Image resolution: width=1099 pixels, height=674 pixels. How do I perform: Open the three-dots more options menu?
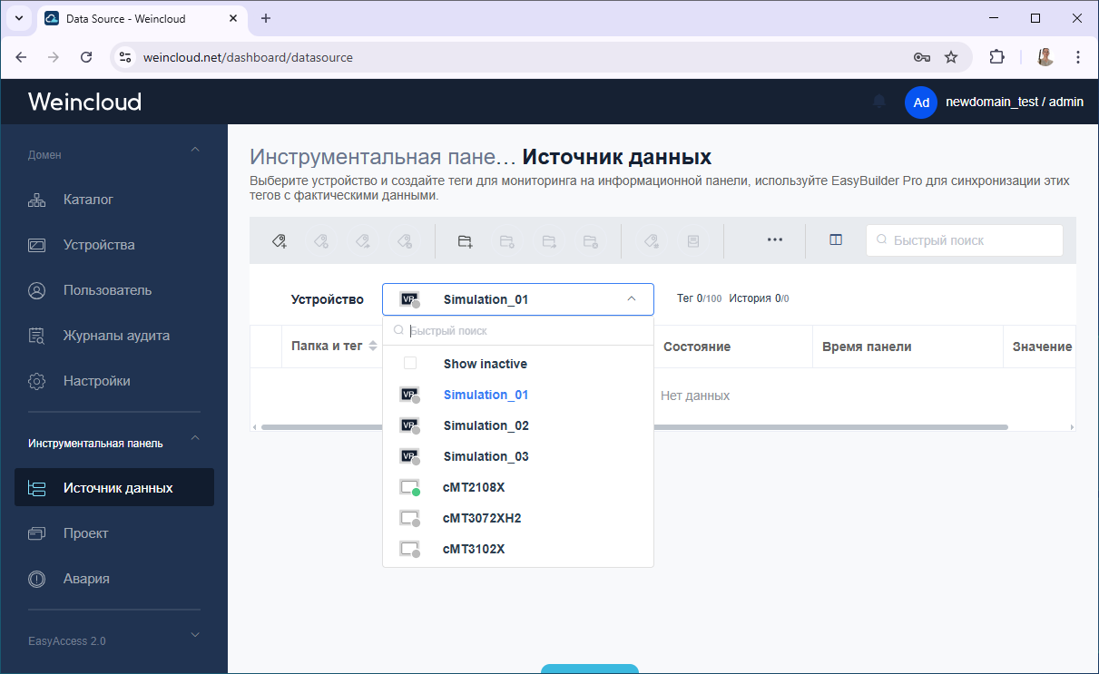point(774,240)
